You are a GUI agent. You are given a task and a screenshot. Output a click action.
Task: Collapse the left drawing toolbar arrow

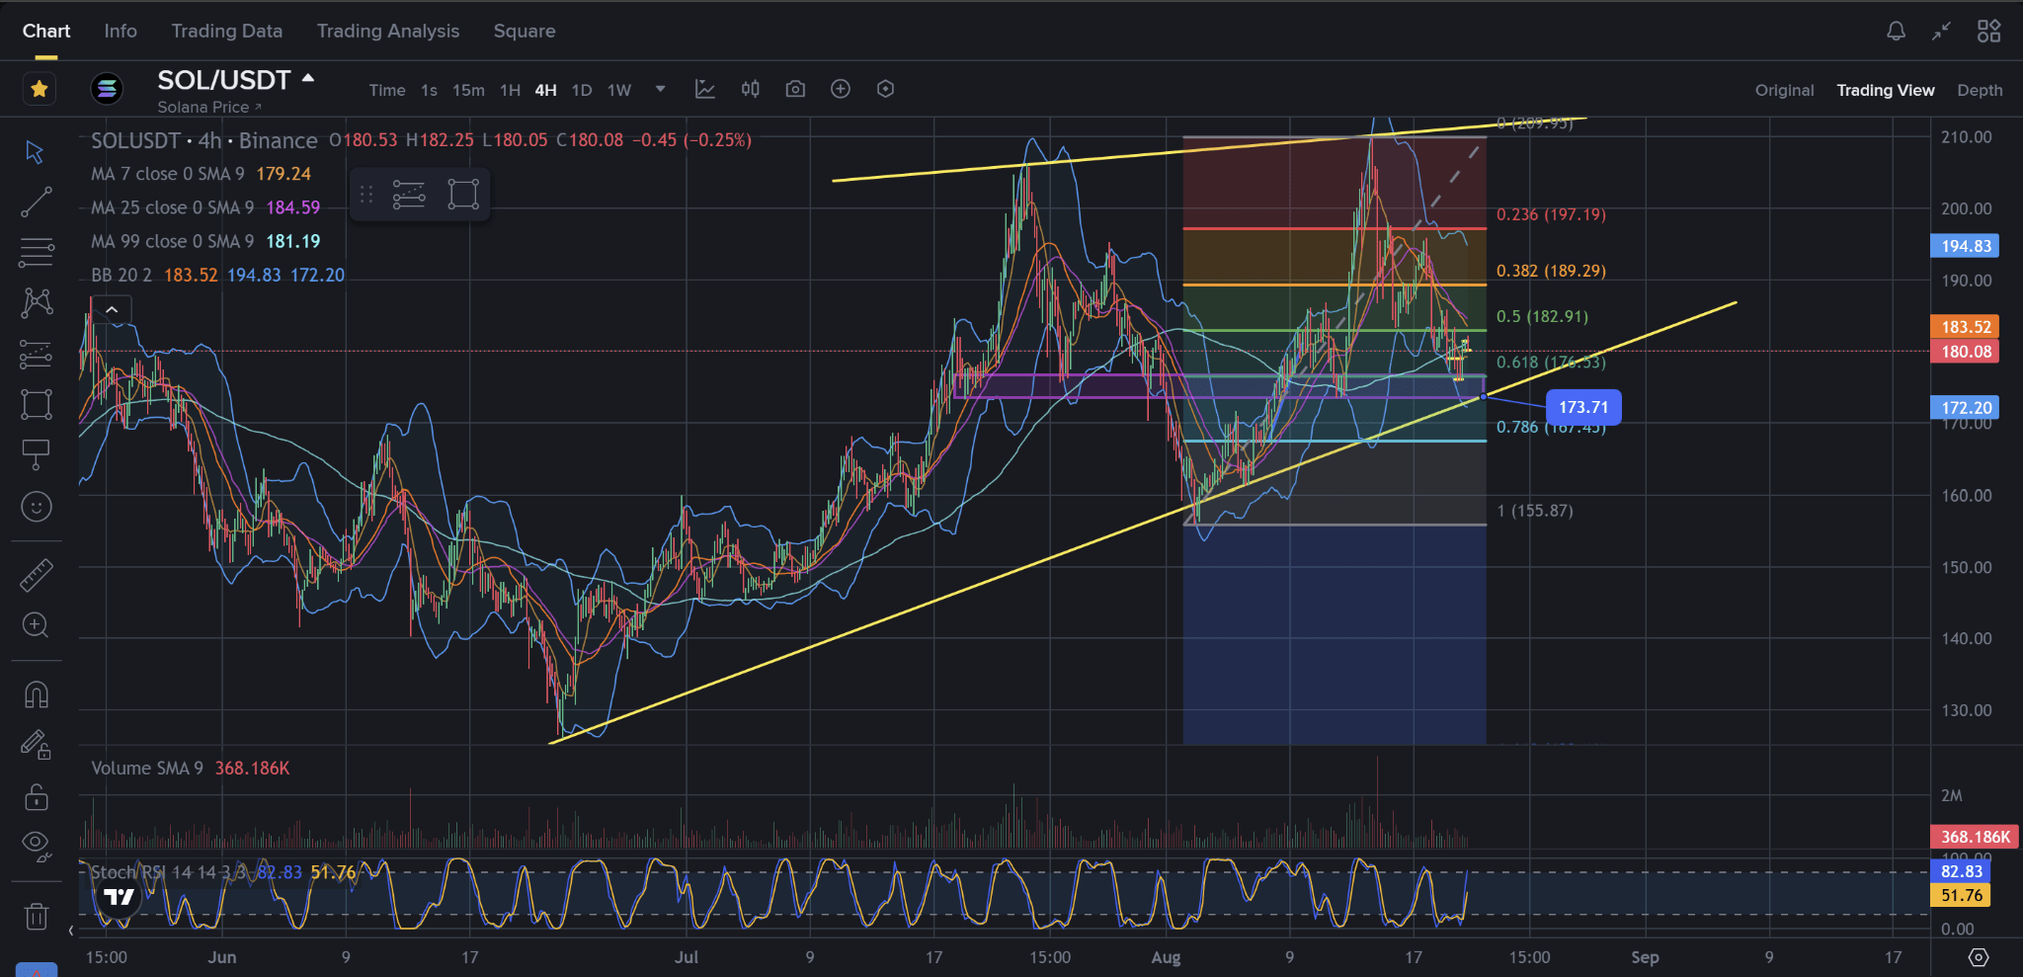71,930
